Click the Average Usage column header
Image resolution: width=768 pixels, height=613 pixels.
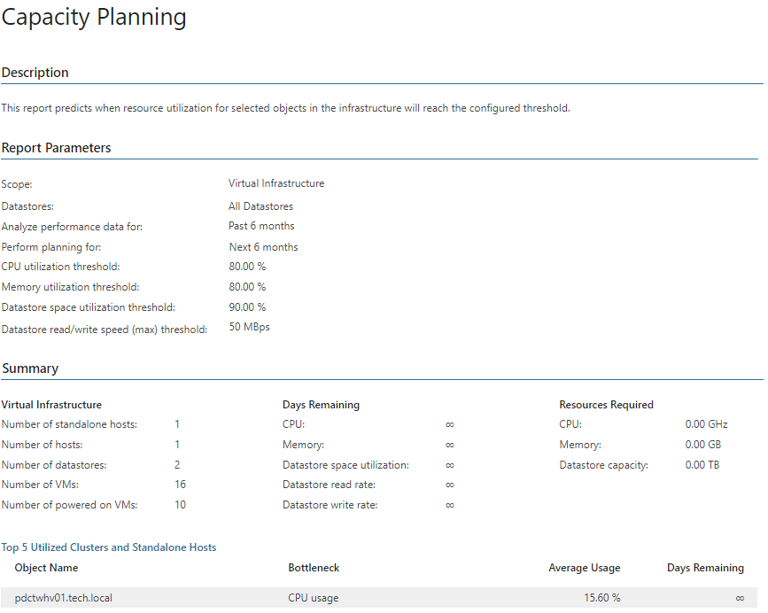[585, 568]
